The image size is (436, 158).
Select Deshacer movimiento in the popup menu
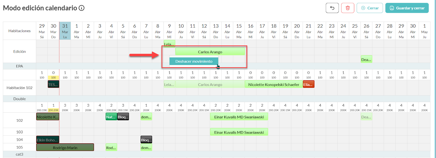point(194,61)
